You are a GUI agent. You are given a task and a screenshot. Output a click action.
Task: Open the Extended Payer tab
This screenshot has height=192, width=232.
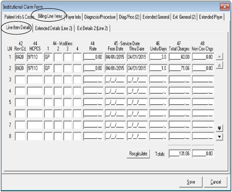pos(211,17)
